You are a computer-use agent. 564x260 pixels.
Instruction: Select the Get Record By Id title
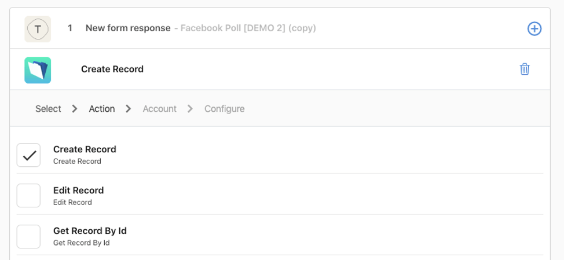pos(90,230)
